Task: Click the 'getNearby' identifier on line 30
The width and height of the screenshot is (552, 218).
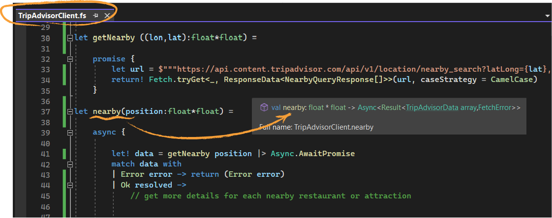Action: tap(114, 38)
